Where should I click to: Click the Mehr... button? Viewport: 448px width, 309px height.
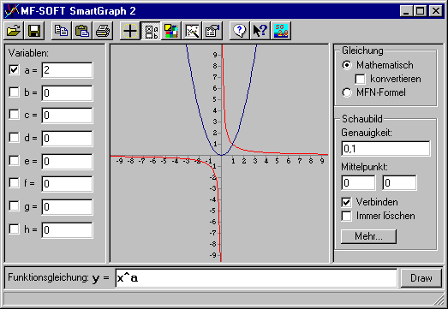[x=368, y=236]
